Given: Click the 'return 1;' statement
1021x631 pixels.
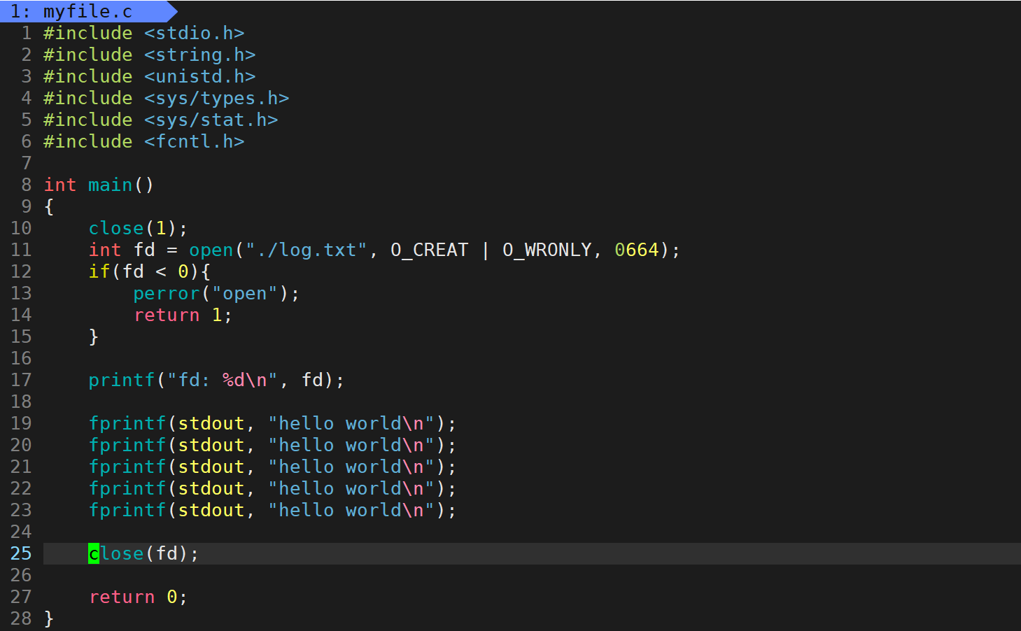Looking at the screenshot, I should (x=183, y=315).
